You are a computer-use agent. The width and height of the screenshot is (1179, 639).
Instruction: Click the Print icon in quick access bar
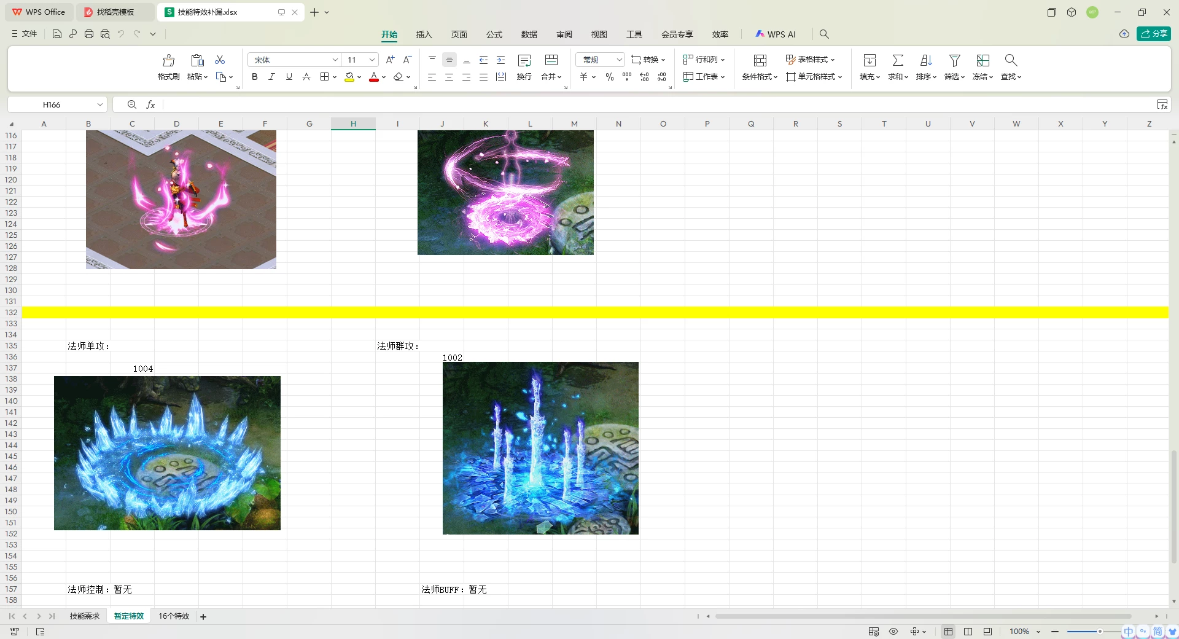(89, 34)
